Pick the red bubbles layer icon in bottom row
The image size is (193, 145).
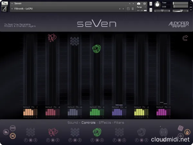tap(53, 132)
